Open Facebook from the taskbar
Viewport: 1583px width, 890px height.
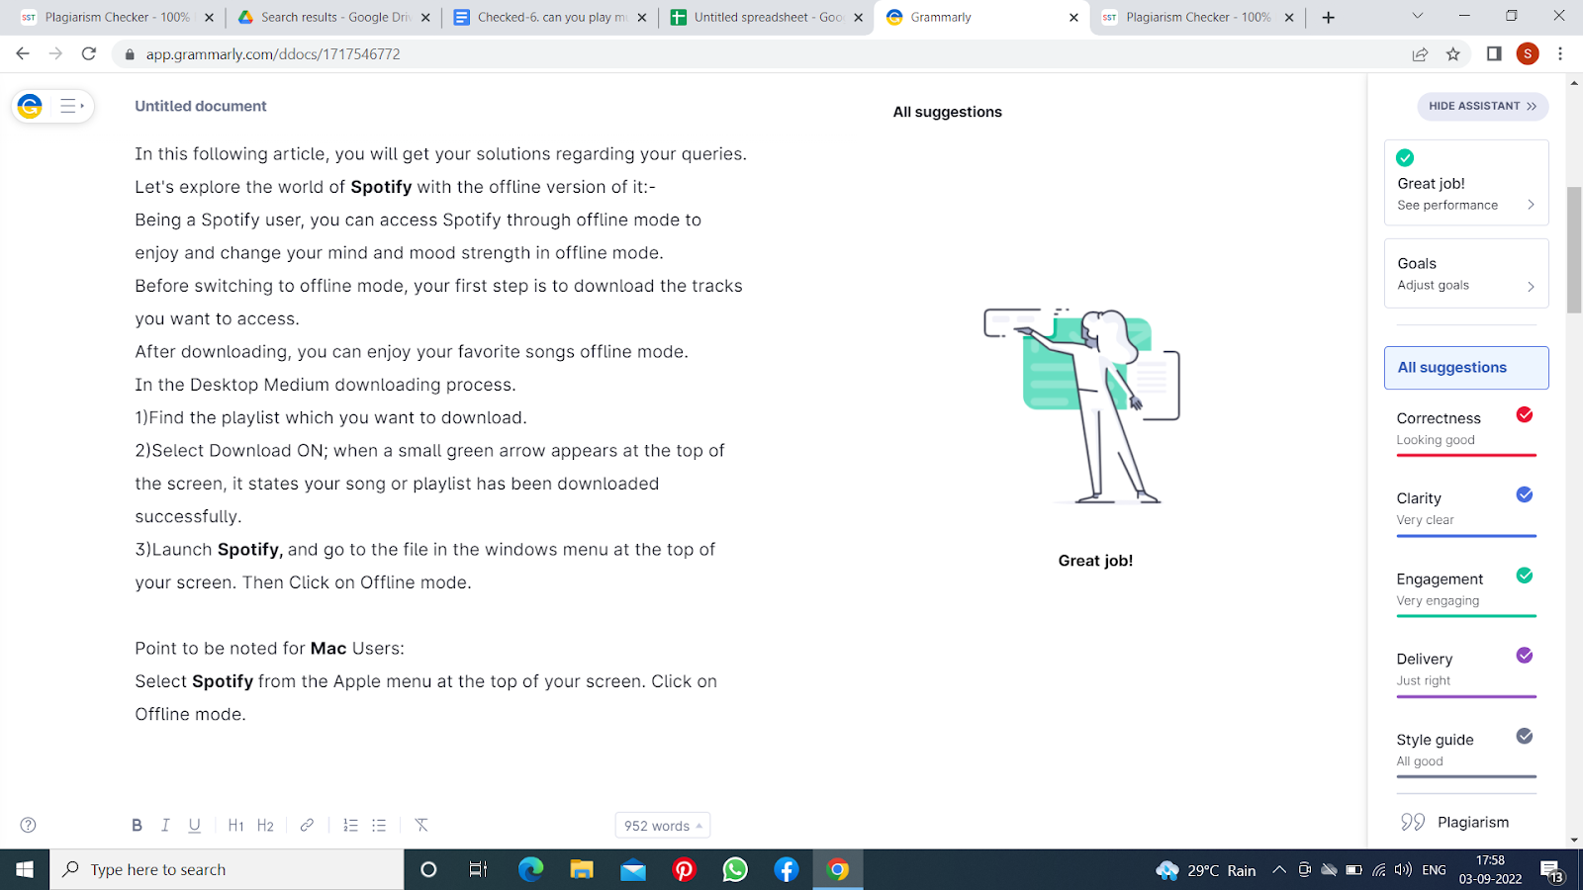tap(787, 869)
